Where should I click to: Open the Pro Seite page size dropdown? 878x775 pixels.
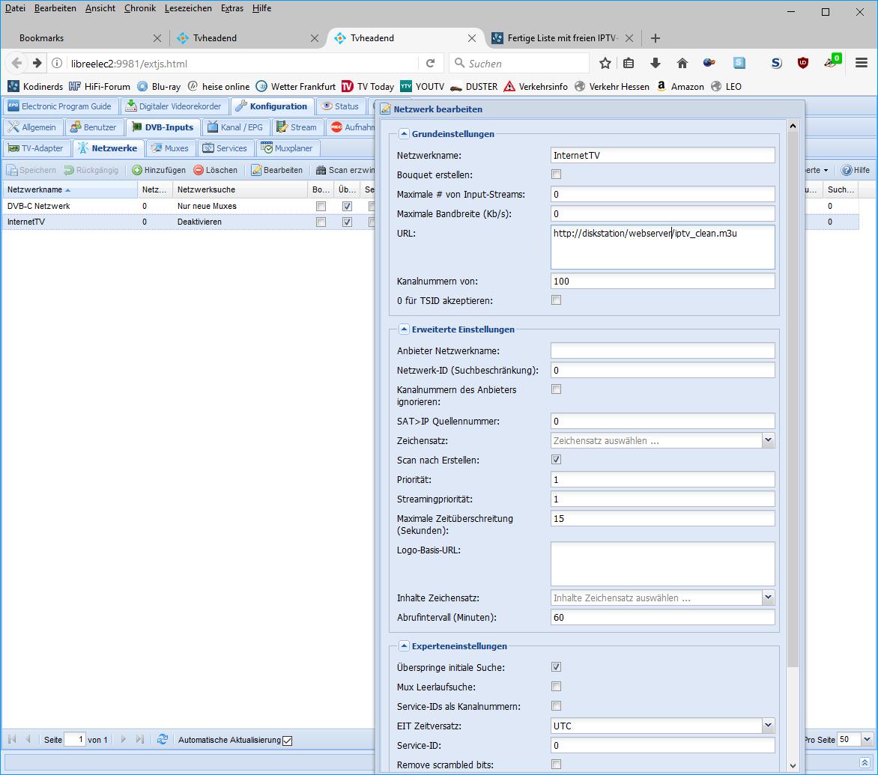click(867, 739)
